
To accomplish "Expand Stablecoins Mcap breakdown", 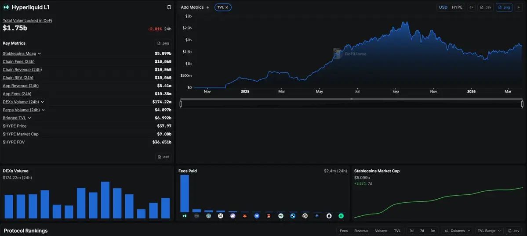I will (39, 54).
